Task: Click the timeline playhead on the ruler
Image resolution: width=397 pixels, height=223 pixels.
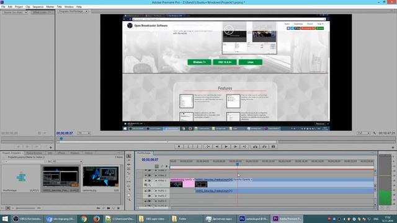Action: point(237,164)
